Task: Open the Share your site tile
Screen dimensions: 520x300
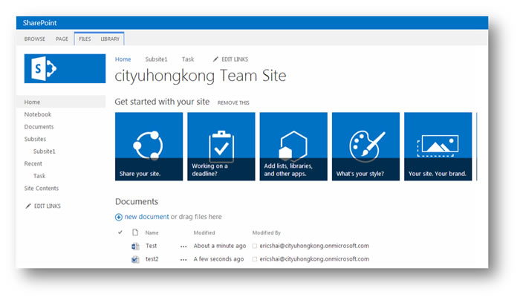Action: [149, 146]
